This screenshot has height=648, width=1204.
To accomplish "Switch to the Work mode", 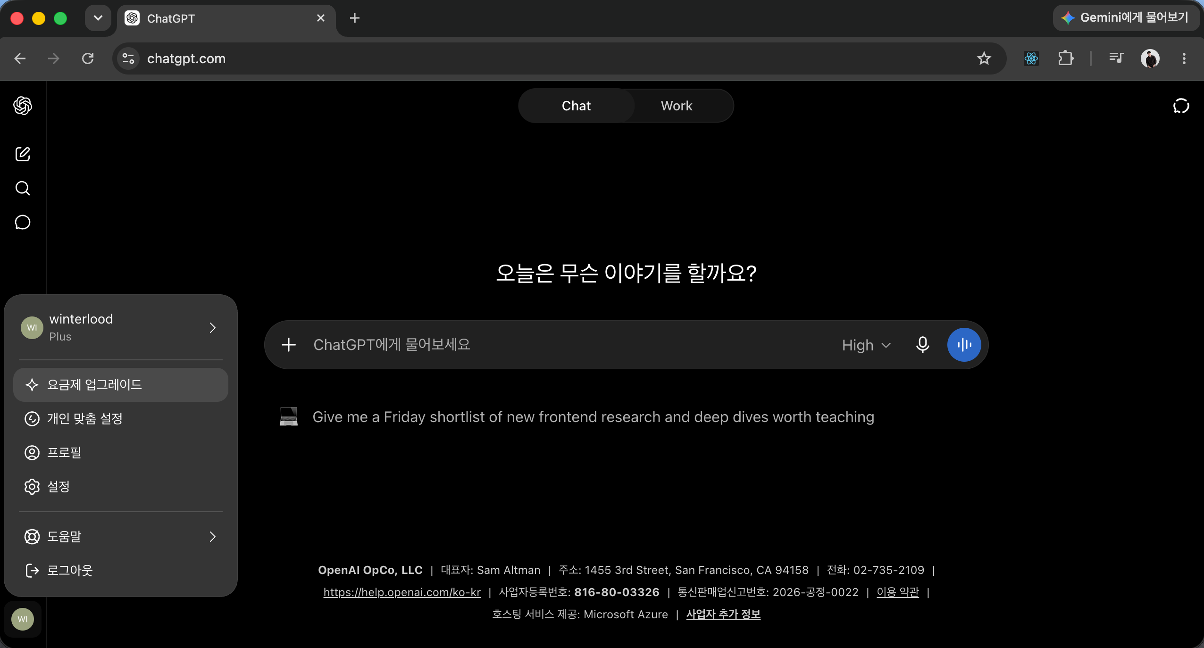I will pos(677,106).
